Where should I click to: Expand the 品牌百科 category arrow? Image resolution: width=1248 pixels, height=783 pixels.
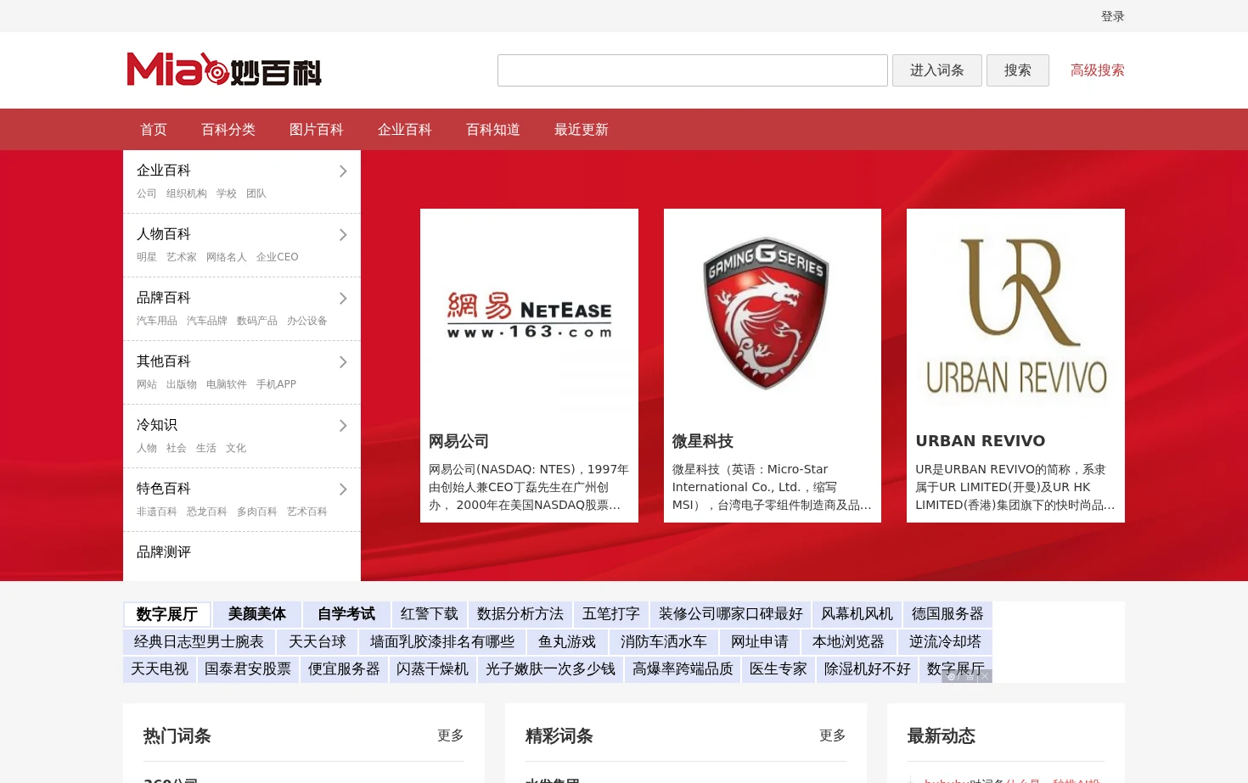pyautogui.click(x=343, y=299)
